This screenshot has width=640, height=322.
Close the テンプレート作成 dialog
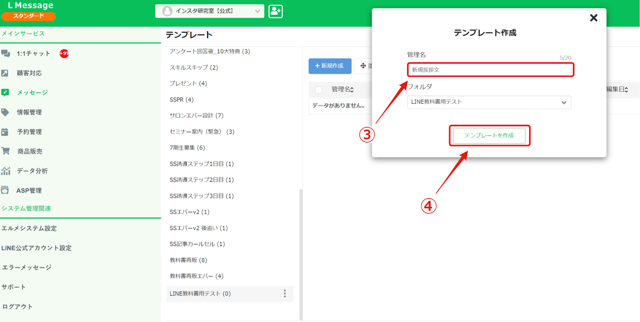click(594, 18)
